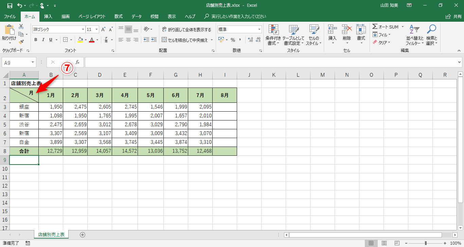Switch to the Page Layout (ページ レイアウト) tab
The height and width of the screenshot is (247, 464).
[92, 16]
